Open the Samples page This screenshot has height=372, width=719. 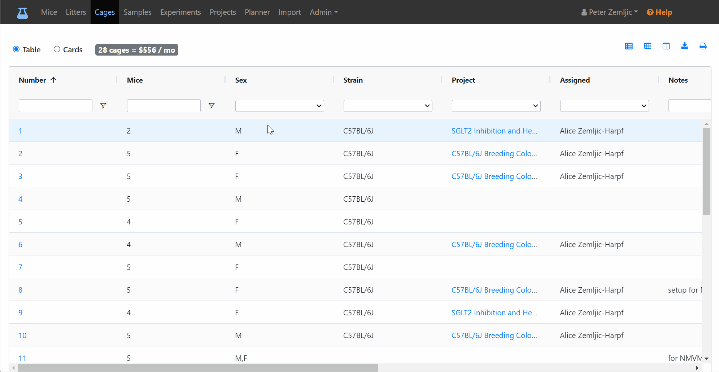pyautogui.click(x=138, y=12)
